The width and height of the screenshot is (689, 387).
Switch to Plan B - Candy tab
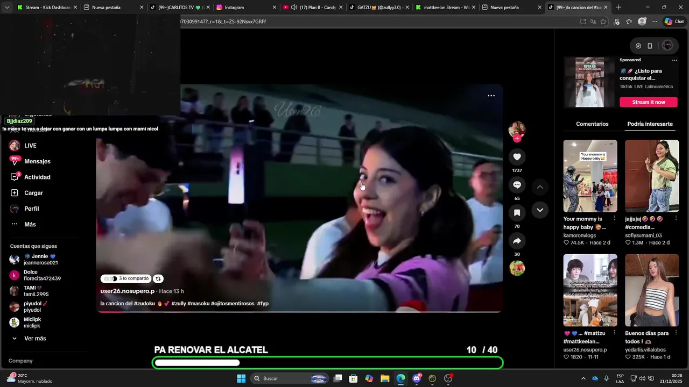313,8
